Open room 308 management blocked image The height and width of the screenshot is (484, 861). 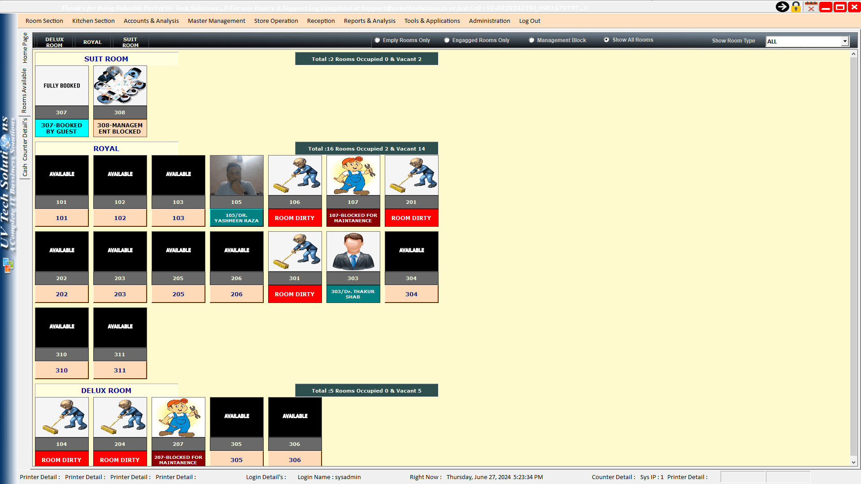pyautogui.click(x=120, y=86)
